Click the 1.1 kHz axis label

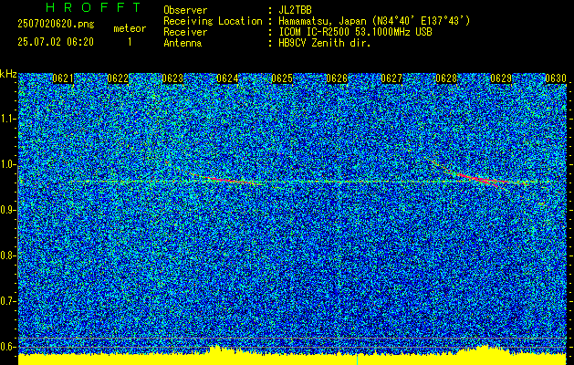coord(8,119)
